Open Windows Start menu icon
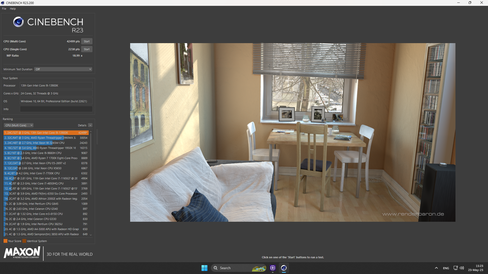Image resolution: width=488 pixels, height=274 pixels. [x=204, y=268]
